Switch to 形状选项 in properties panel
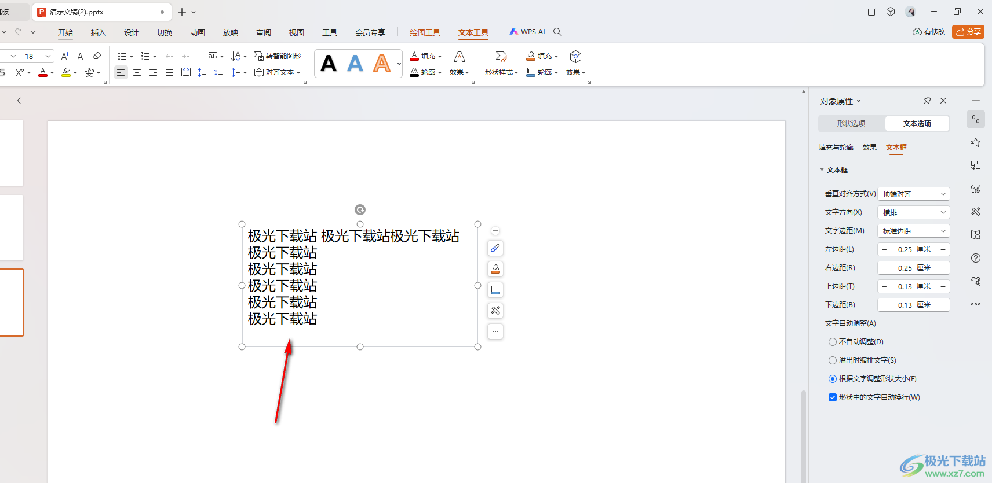 pos(851,124)
